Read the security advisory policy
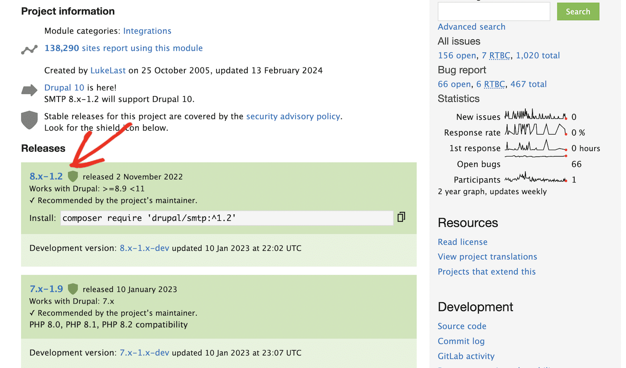626x368 pixels. tap(293, 116)
